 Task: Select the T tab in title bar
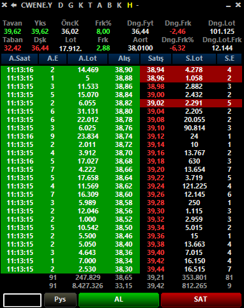click(90, 5)
